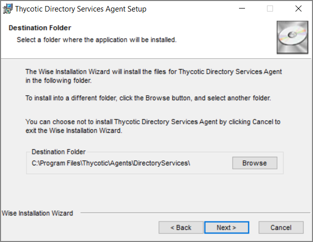Open the Browse folder dialog
The width and height of the screenshot is (313, 242).
tap(254, 163)
